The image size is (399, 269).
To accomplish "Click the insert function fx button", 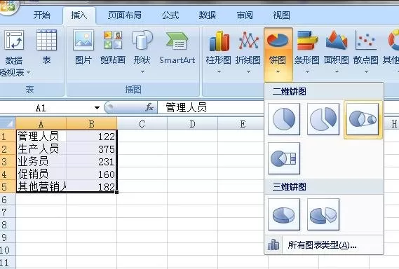I will tap(149, 108).
